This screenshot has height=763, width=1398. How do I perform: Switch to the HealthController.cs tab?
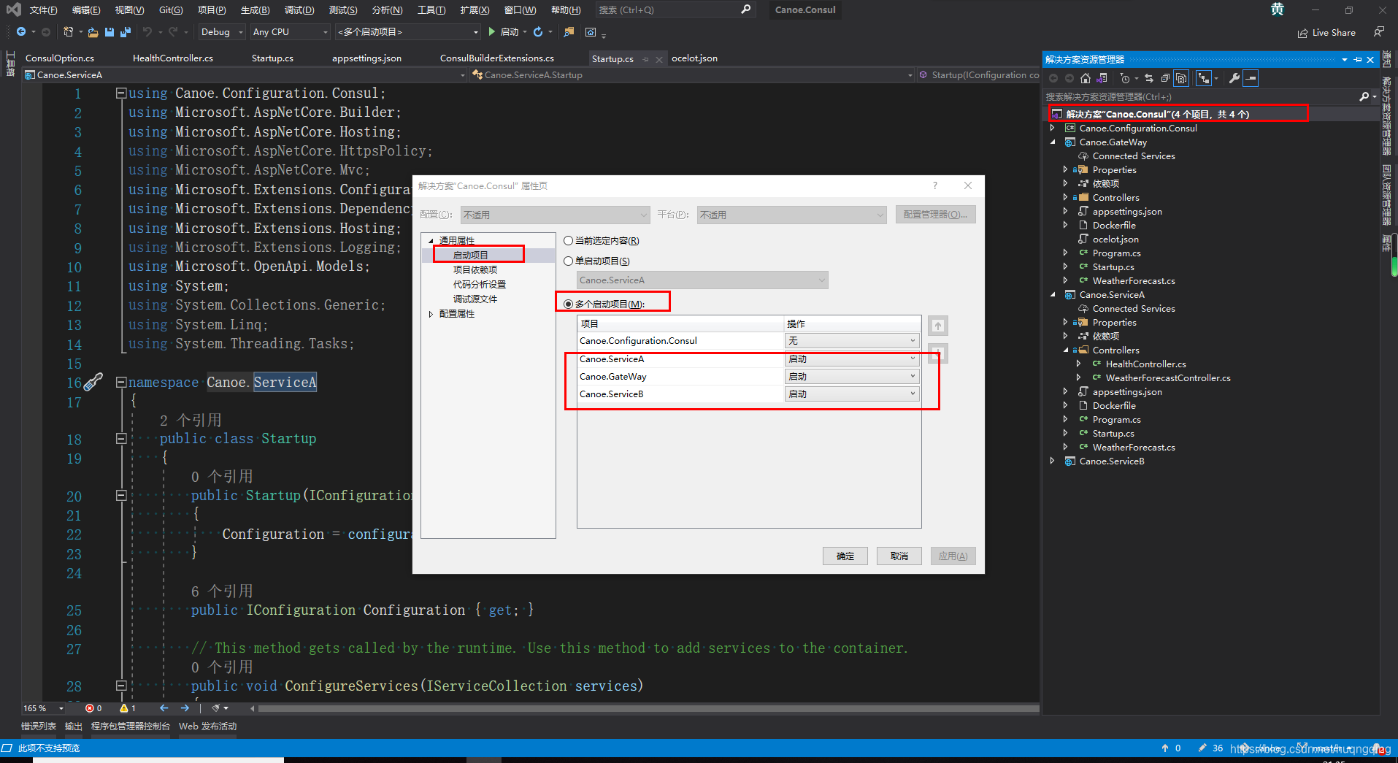[x=173, y=58]
